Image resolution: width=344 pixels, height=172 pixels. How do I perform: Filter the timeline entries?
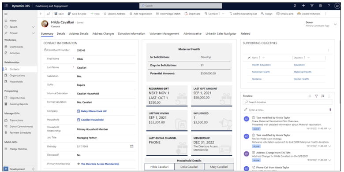click(x=316, y=96)
